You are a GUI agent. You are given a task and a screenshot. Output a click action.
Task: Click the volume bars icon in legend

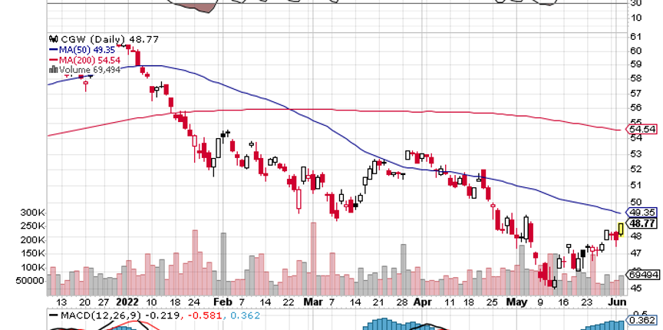pos(53,70)
